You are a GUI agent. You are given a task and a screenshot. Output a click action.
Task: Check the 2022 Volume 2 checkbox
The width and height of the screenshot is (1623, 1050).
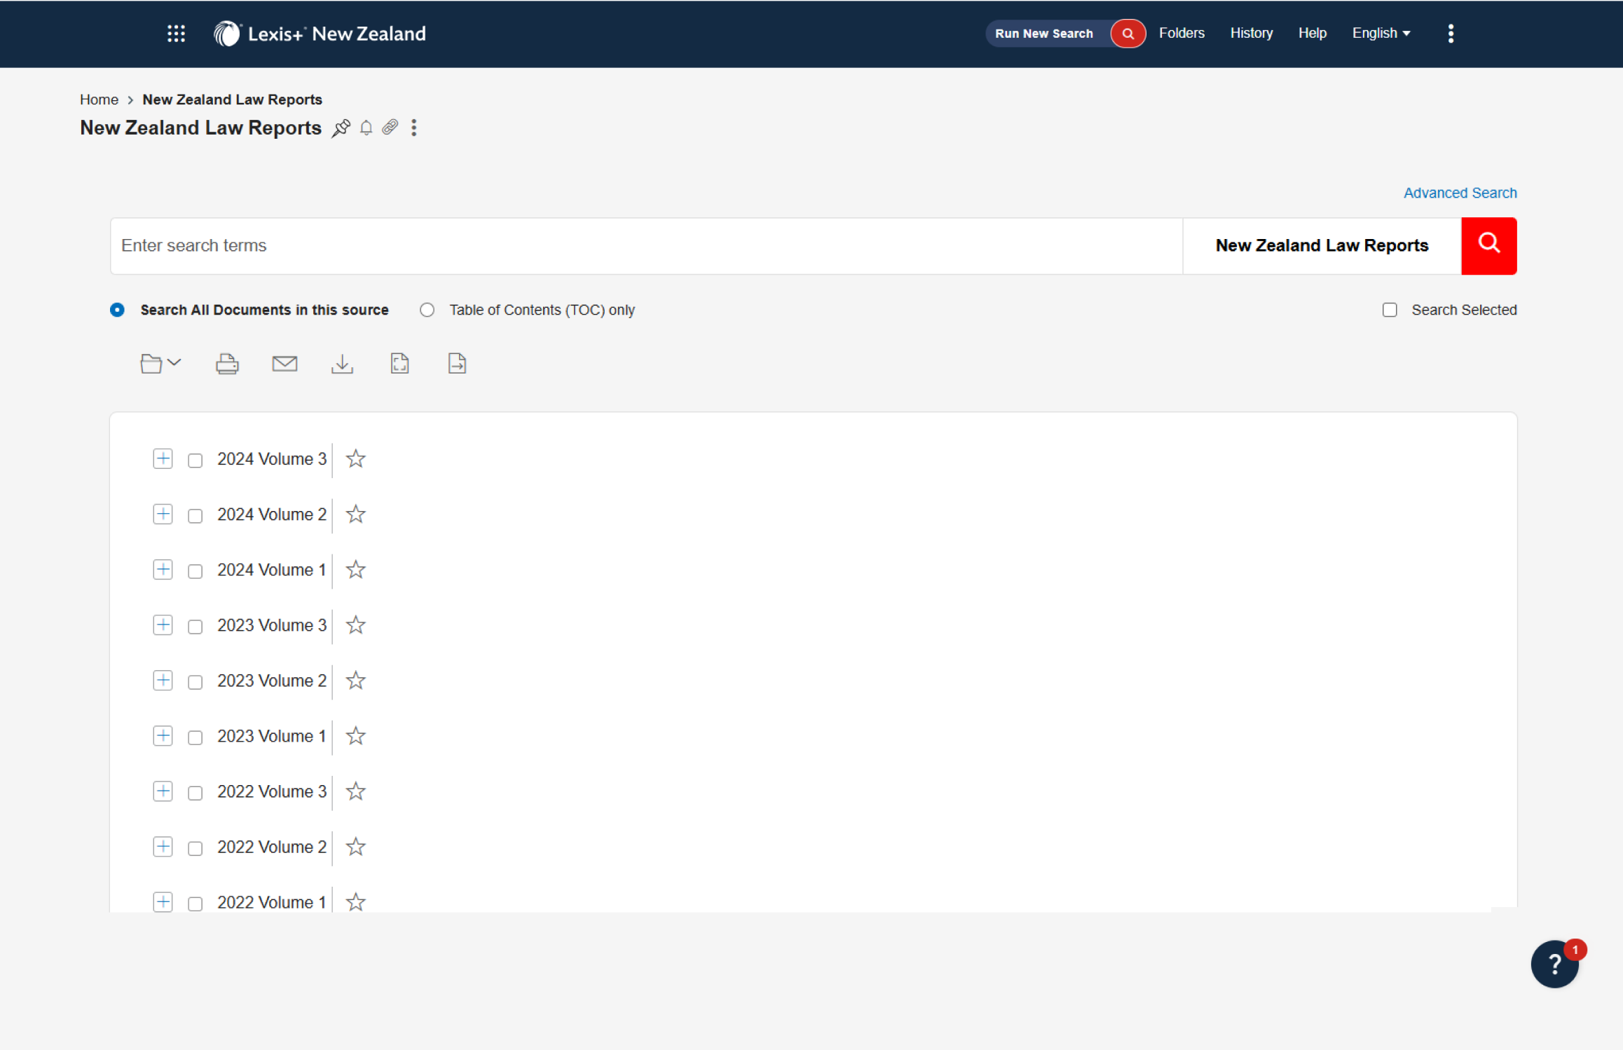pyautogui.click(x=195, y=848)
